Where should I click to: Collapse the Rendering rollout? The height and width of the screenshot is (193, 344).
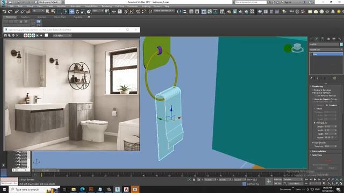pos(318,86)
